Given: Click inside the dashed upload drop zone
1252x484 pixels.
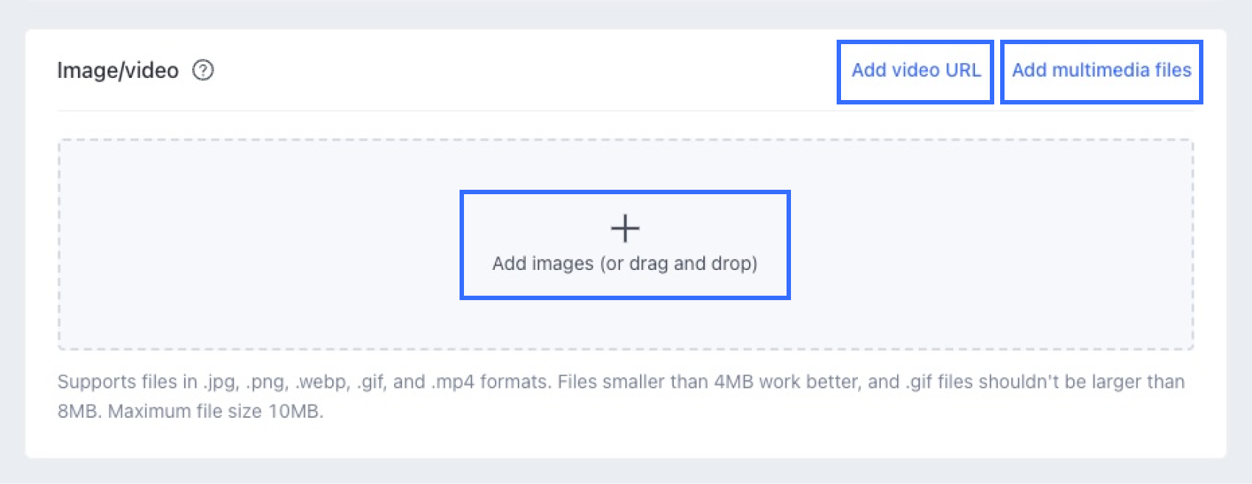Looking at the screenshot, I should pos(258,244).
